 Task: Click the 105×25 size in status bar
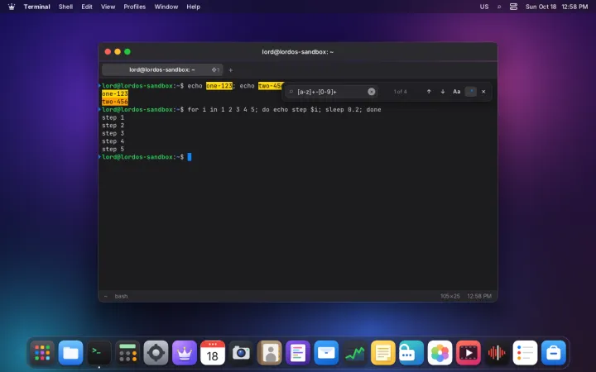pyautogui.click(x=450, y=296)
